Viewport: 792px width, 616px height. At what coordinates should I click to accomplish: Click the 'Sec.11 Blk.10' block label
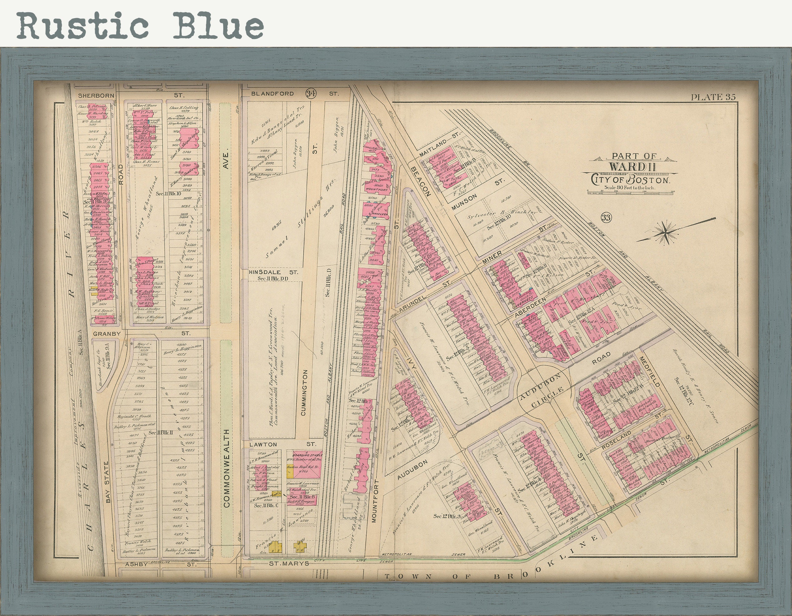[168, 194]
